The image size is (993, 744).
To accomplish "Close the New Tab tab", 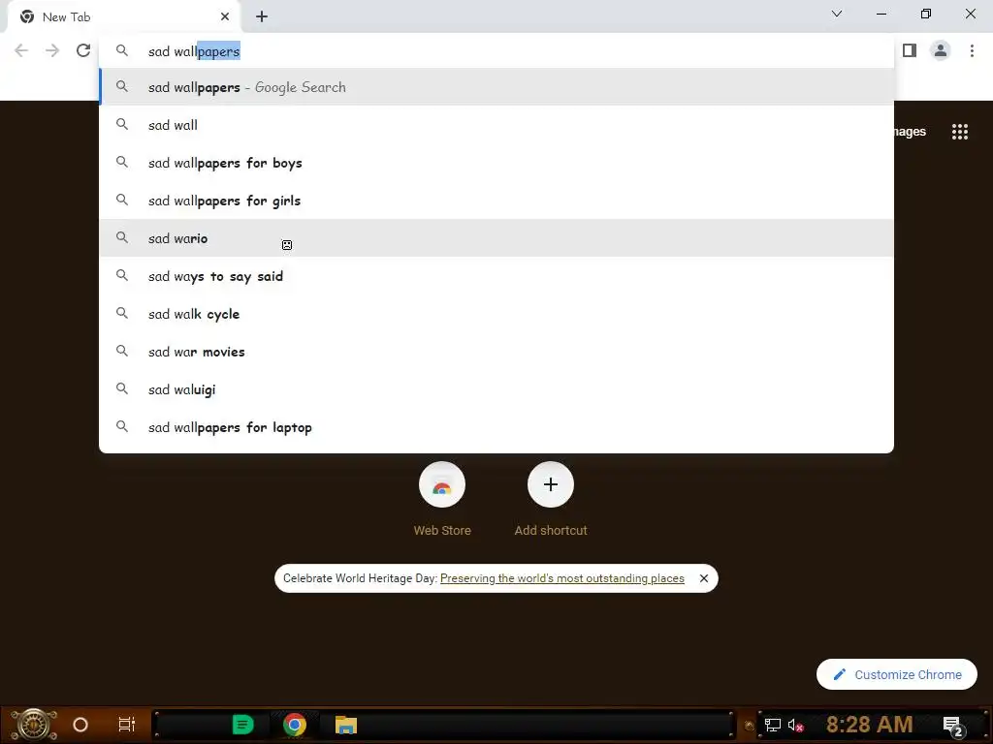I will [225, 17].
